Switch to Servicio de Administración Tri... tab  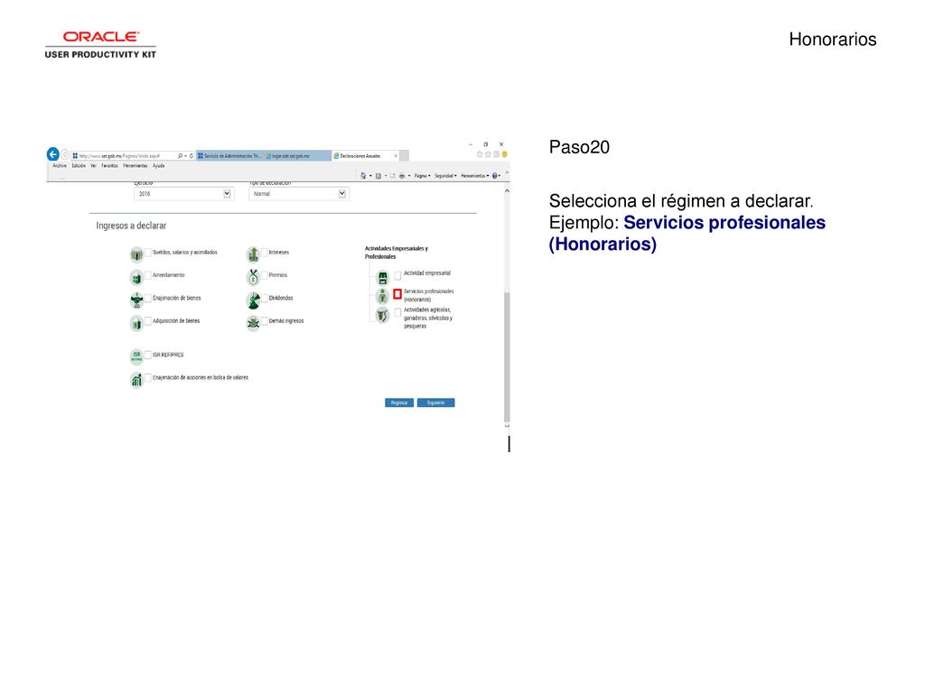[x=229, y=156]
